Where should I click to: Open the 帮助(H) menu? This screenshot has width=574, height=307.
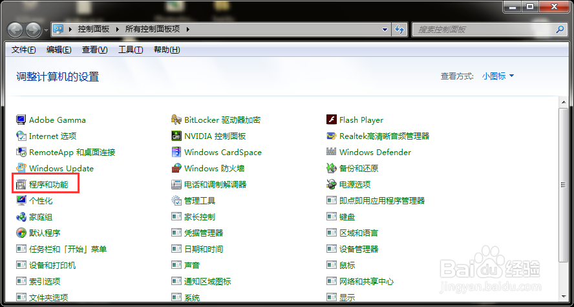167,50
